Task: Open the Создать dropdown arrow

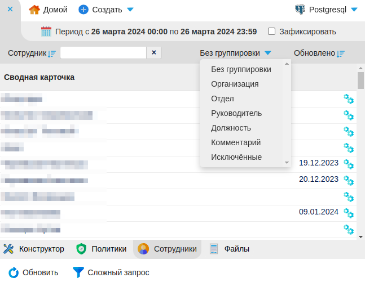Action: 130,10
